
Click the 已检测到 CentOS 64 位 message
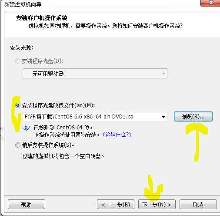coord(63,128)
